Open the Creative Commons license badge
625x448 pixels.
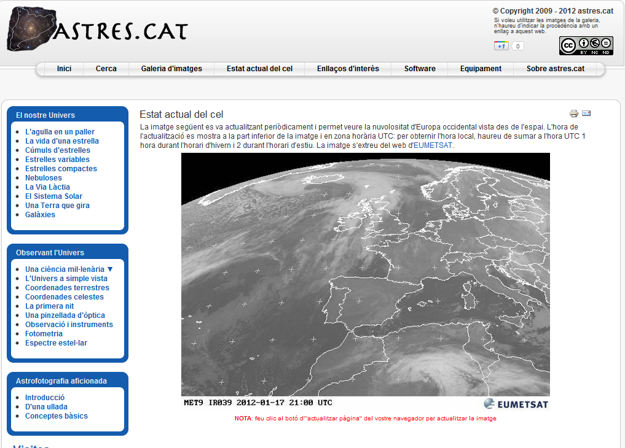point(586,45)
